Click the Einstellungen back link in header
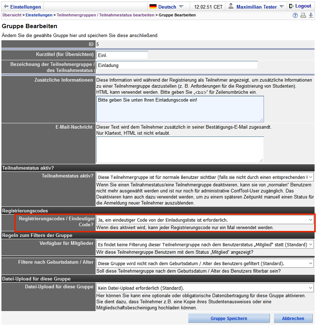 [x=26, y=7]
